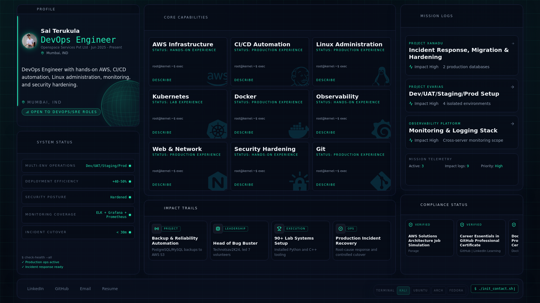Open the Dev/UAT/Staging/Prod Setup title
This screenshot has height=303, width=540.
point(454,94)
